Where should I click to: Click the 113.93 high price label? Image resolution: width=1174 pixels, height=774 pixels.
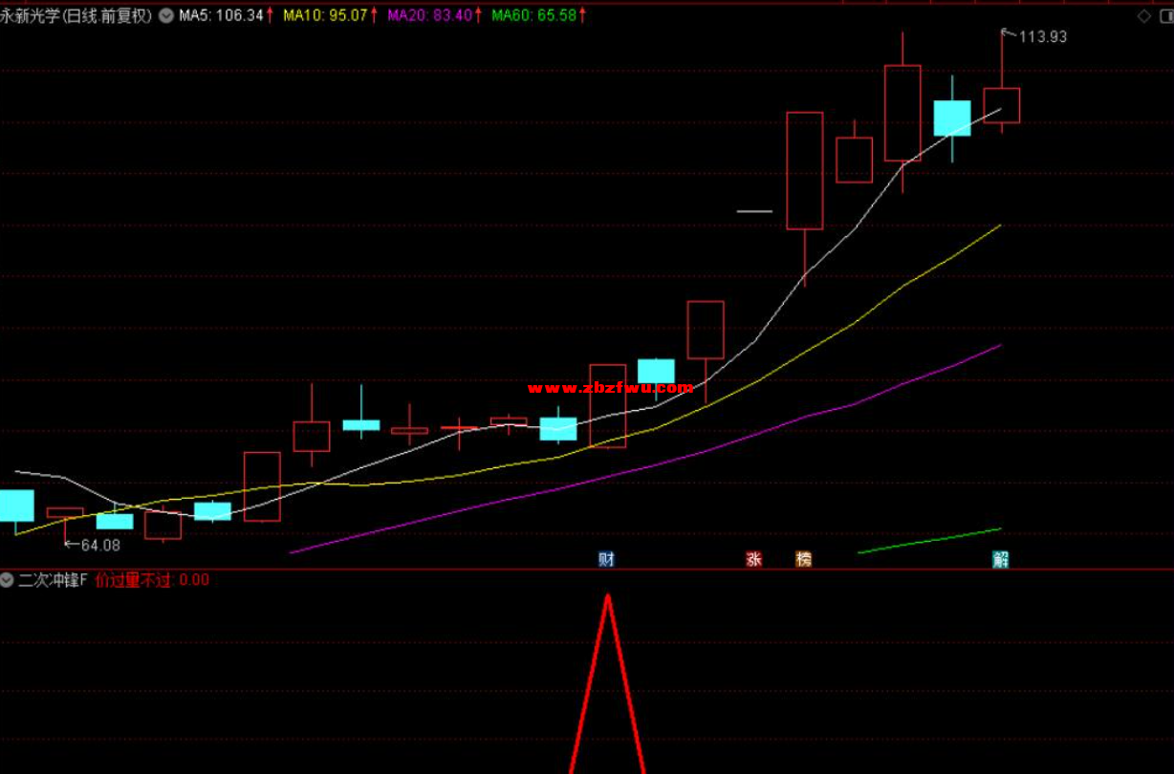click(x=1042, y=37)
